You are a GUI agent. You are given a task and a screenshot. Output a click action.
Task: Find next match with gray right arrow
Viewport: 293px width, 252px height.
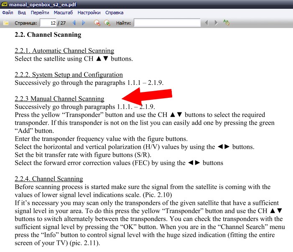click(216, 23)
